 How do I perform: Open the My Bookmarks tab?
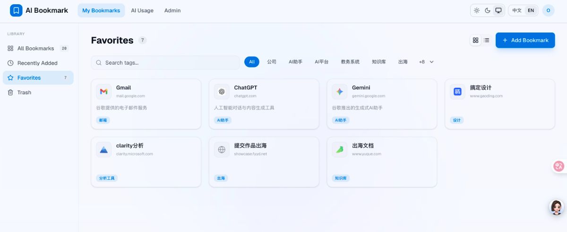pyautogui.click(x=101, y=10)
